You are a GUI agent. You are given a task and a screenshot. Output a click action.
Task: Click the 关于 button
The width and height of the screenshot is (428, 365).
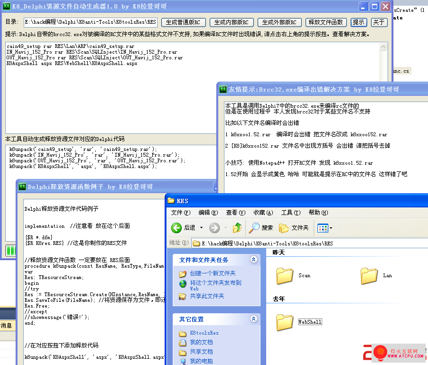379,22
